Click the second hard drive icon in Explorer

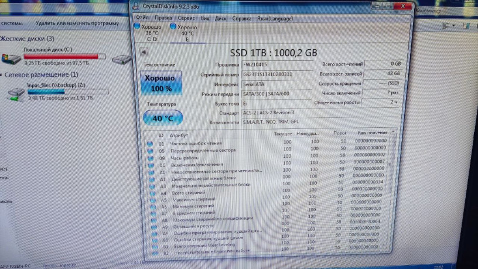click(121, 59)
